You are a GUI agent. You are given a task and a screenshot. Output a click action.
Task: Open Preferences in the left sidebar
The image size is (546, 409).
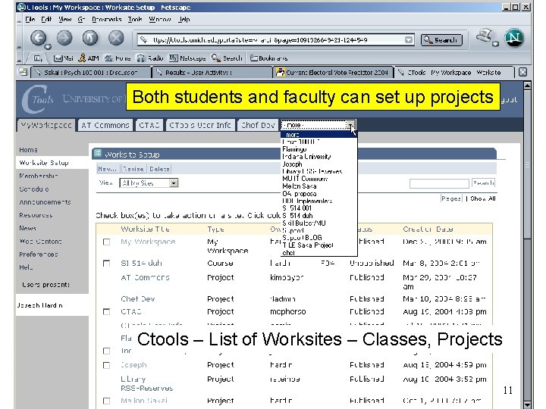tap(39, 254)
